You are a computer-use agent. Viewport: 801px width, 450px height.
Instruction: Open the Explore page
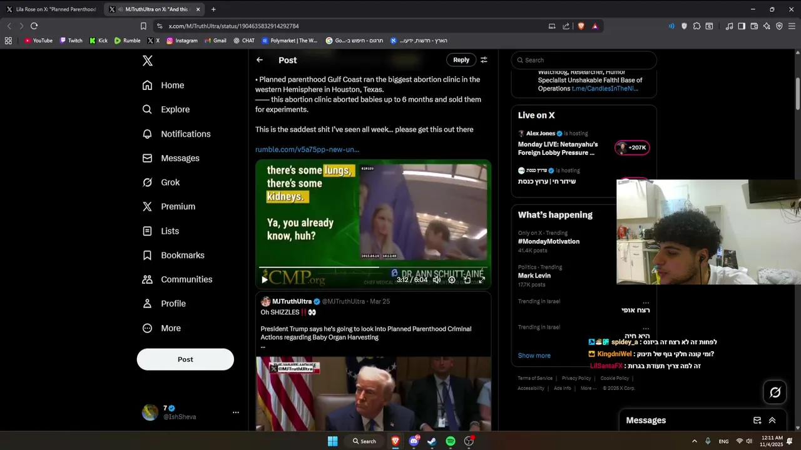pos(166,109)
